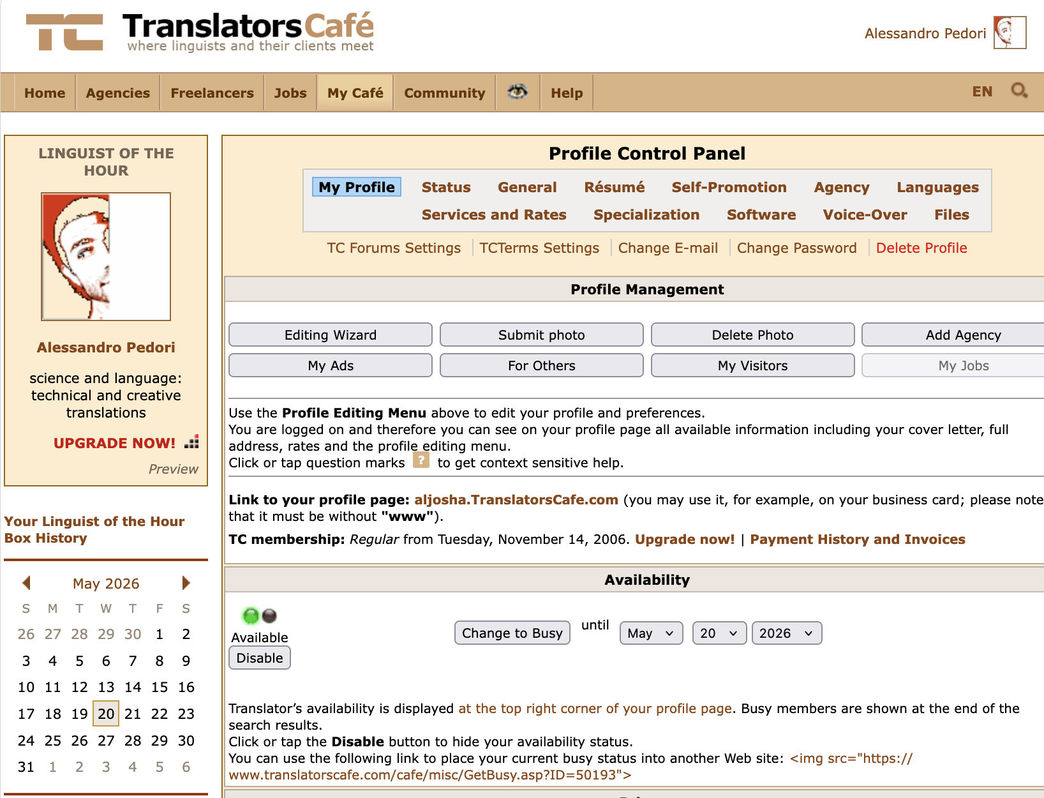Select May 31 in the calendar
The width and height of the screenshot is (1044, 798).
pyautogui.click(x=26, y=767)
